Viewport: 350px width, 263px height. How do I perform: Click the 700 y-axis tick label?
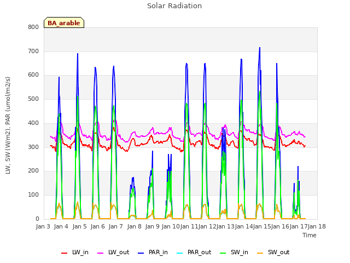[x=33, y=51]
